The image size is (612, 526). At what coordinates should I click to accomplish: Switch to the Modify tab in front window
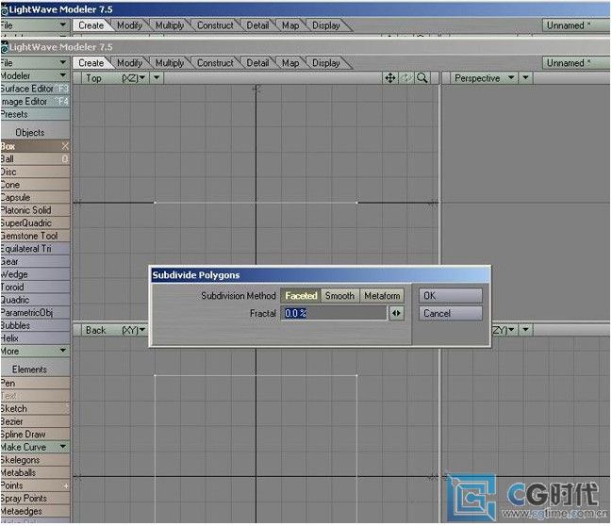(x=129, y=63)
